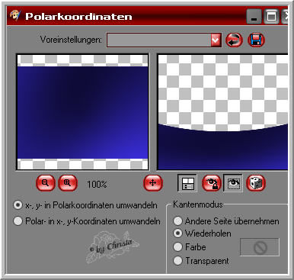Open the Voreinstellungen dropdown arrow
This screenshot has height=280, width=294.
pos(216,40)
